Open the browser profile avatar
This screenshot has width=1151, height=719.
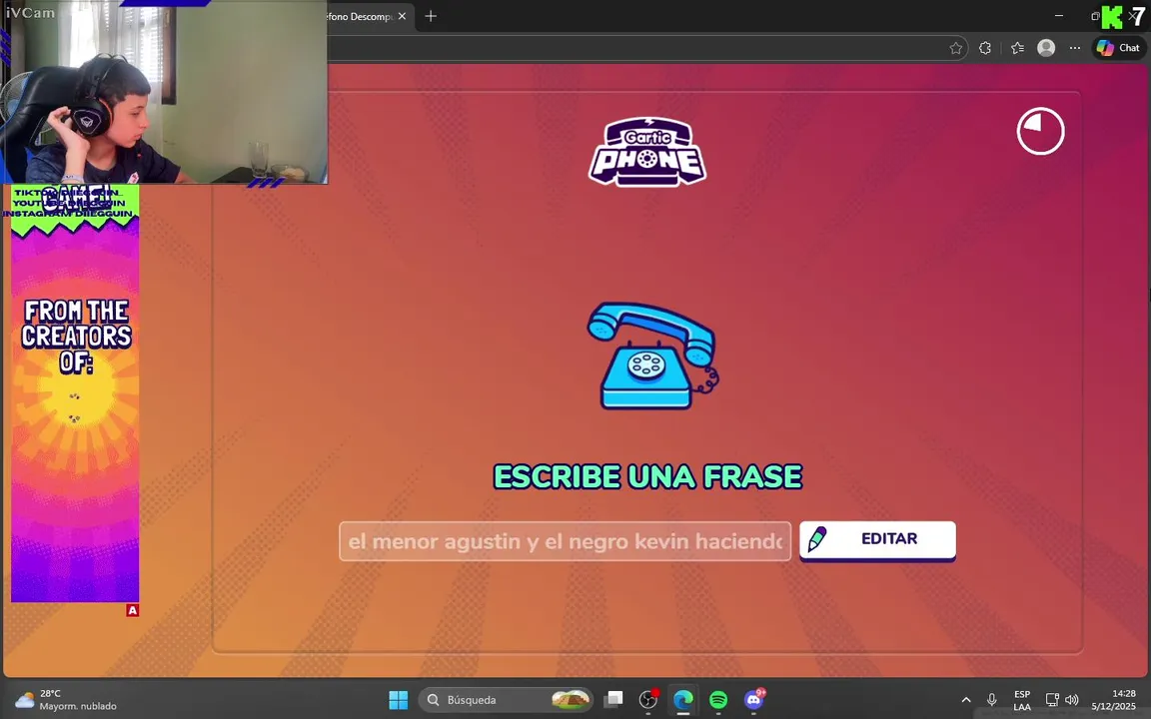[x=1046, y=48]
